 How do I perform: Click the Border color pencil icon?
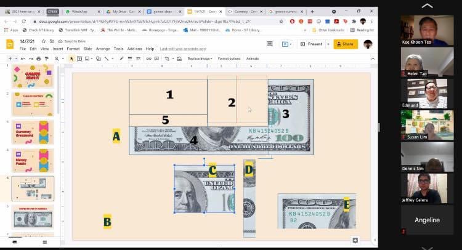coord(121,58)
